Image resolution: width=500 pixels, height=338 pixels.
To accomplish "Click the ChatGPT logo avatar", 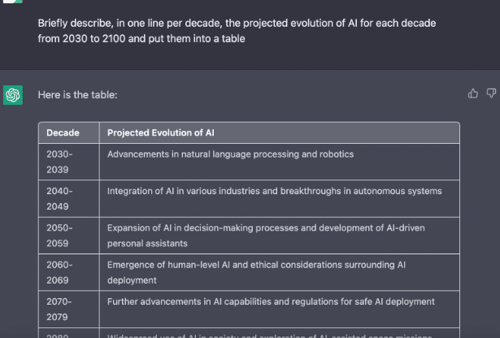I will coord(12,95).
